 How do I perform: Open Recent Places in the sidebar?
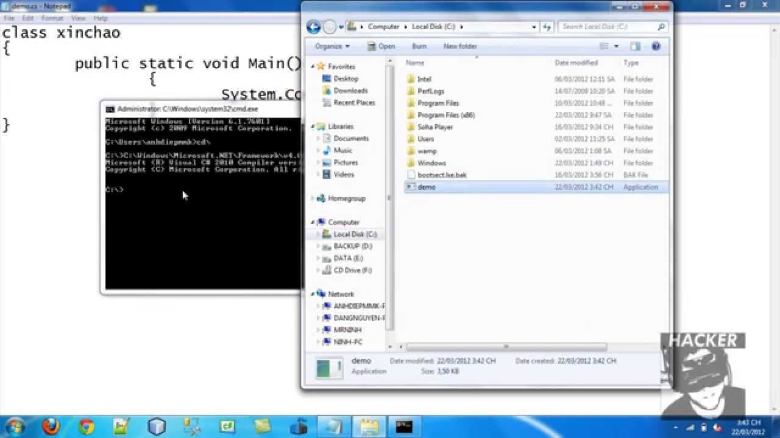tap(354, 103)
